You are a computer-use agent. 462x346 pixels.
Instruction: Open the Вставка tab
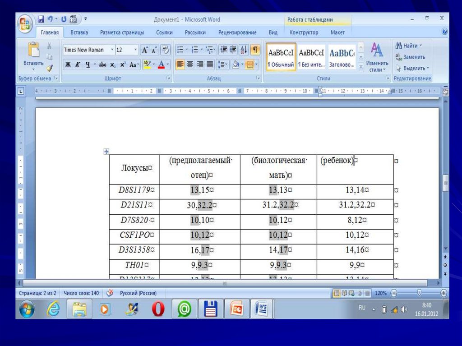click(x=79, y=32)
